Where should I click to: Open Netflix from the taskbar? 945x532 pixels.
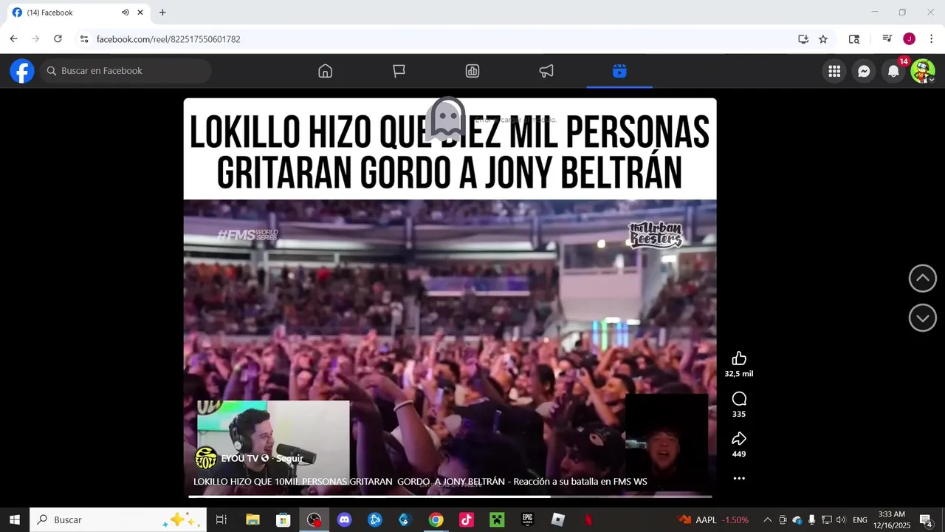(588, 520)
